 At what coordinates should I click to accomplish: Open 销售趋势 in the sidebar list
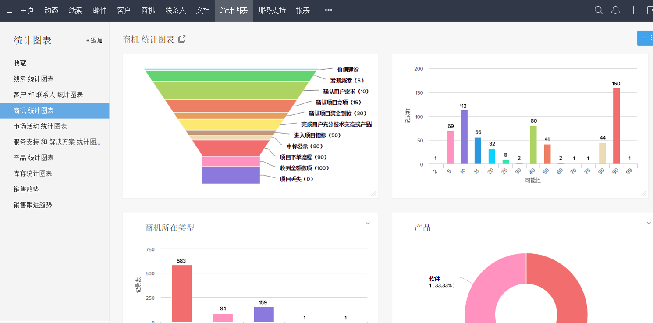tap(26, 189)
